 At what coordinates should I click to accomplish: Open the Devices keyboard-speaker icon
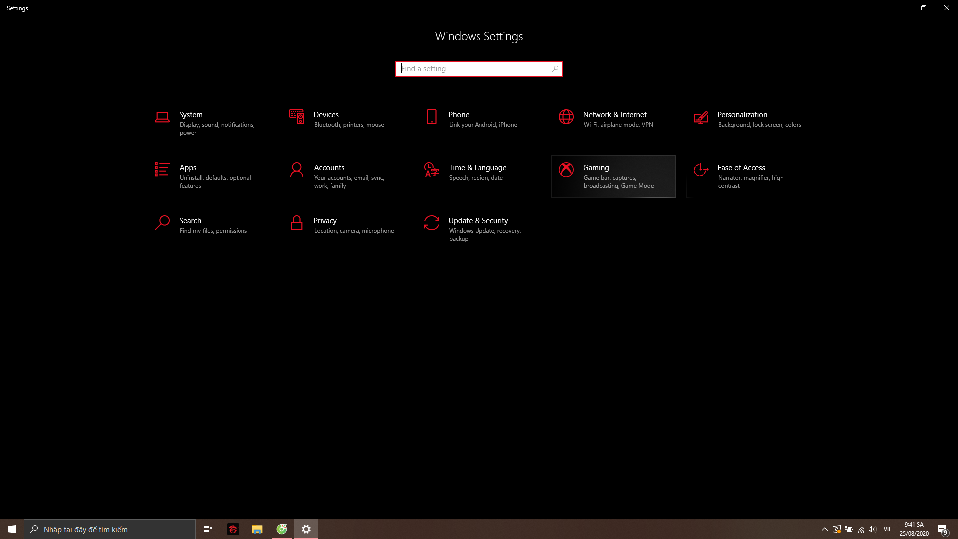click(297, 117)
